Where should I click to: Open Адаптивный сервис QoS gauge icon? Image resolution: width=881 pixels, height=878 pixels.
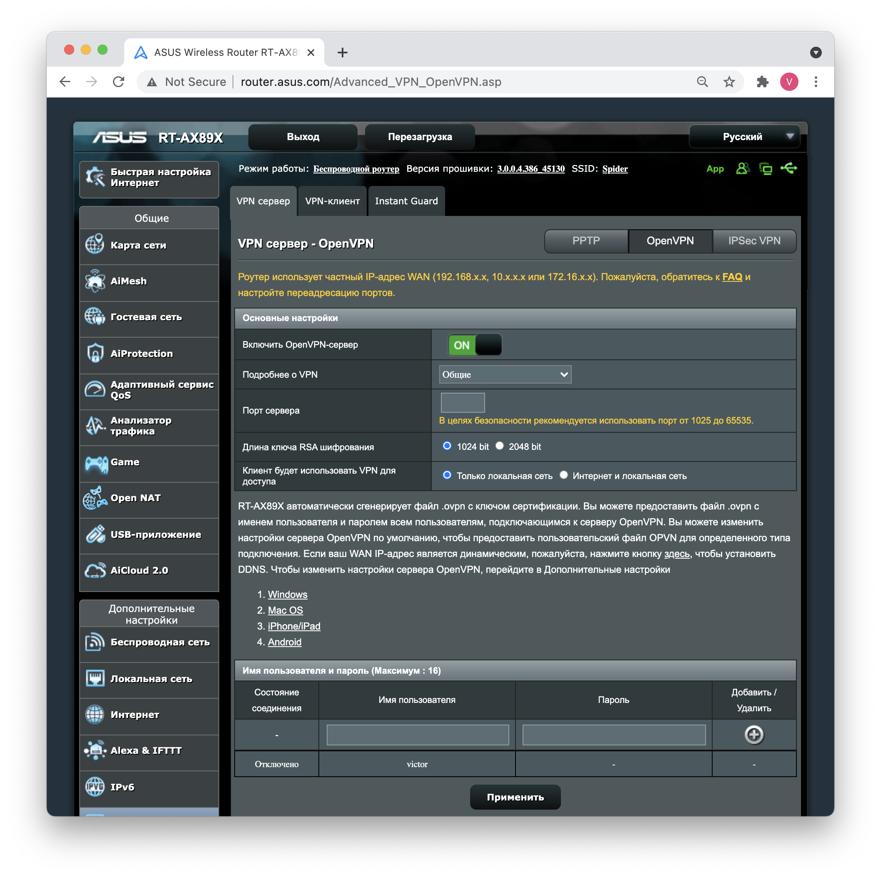(x=95, y=389)
